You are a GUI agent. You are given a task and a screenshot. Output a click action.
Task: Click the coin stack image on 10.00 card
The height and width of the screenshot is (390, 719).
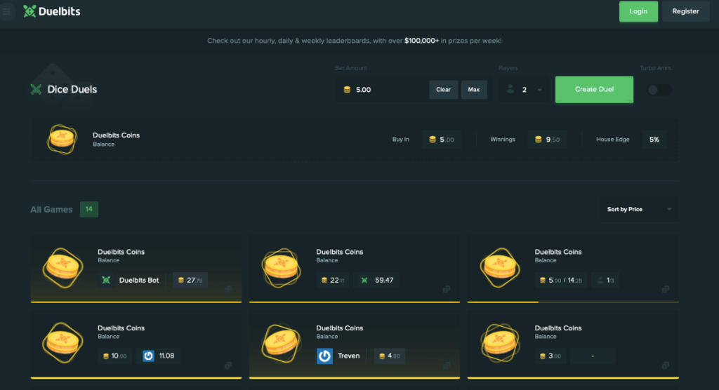click(x=62, y=343)
